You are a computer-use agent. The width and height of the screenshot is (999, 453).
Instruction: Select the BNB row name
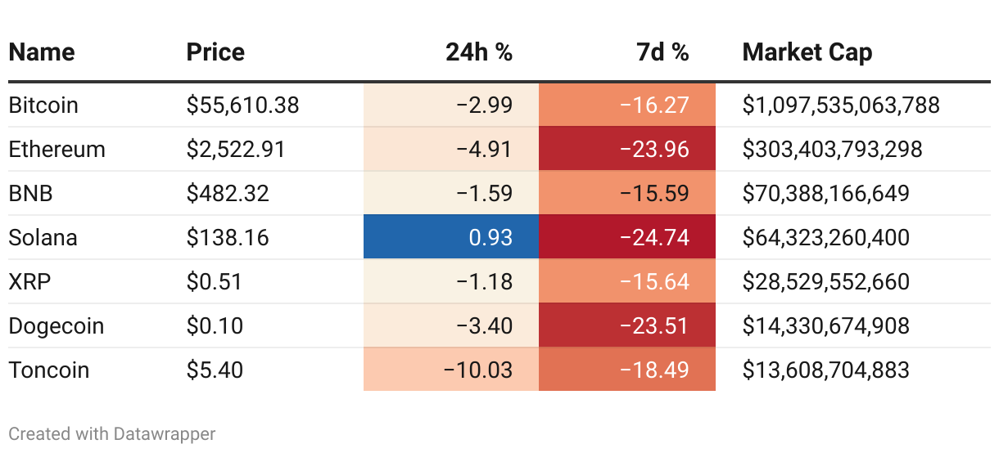30,194
